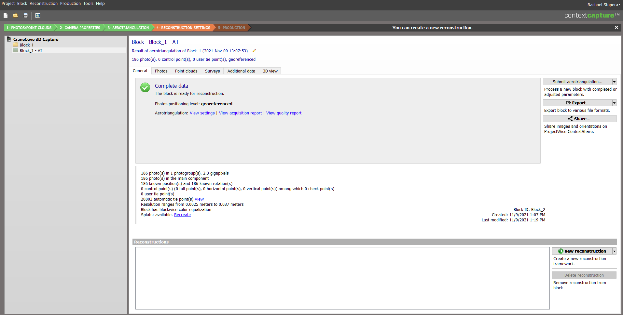The width and height of the screenshot is (623, 315).
Task: Switch to the Additional data tab
Action: coord(241,71)
